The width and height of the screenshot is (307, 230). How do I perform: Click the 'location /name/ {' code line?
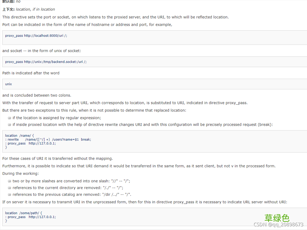pos(19,136)
